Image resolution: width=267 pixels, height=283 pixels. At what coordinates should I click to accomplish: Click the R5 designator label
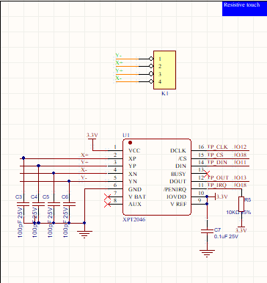(248, 199)
